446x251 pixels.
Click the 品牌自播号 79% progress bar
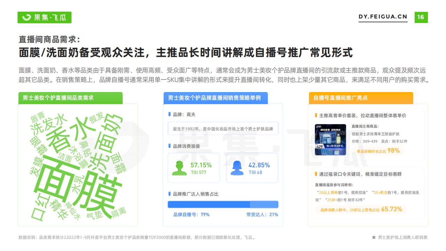pyautogui.click(x=223, y=205)
